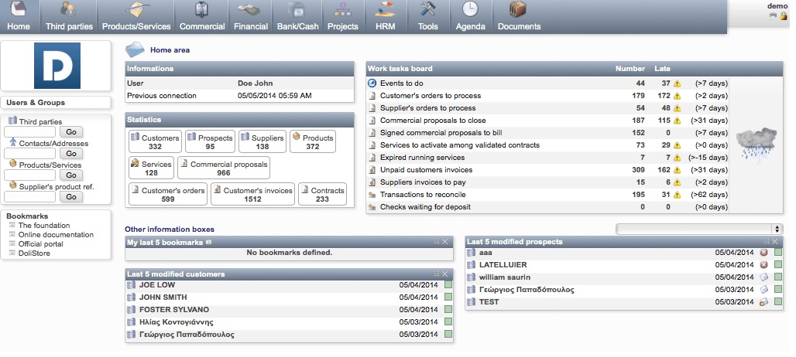
Task: Open the Contracts statistics box
Action: coord(322,194)
